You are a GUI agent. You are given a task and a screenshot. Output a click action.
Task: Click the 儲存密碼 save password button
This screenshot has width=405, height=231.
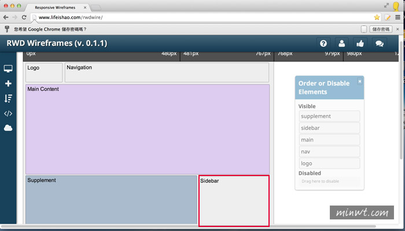381,29
